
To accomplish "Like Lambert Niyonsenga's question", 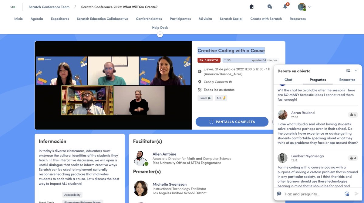I will [352, 158].
